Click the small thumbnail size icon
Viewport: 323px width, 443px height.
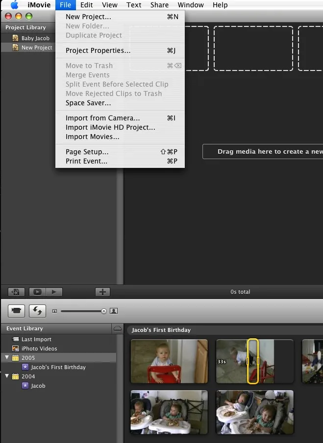(x=54, y=311)
